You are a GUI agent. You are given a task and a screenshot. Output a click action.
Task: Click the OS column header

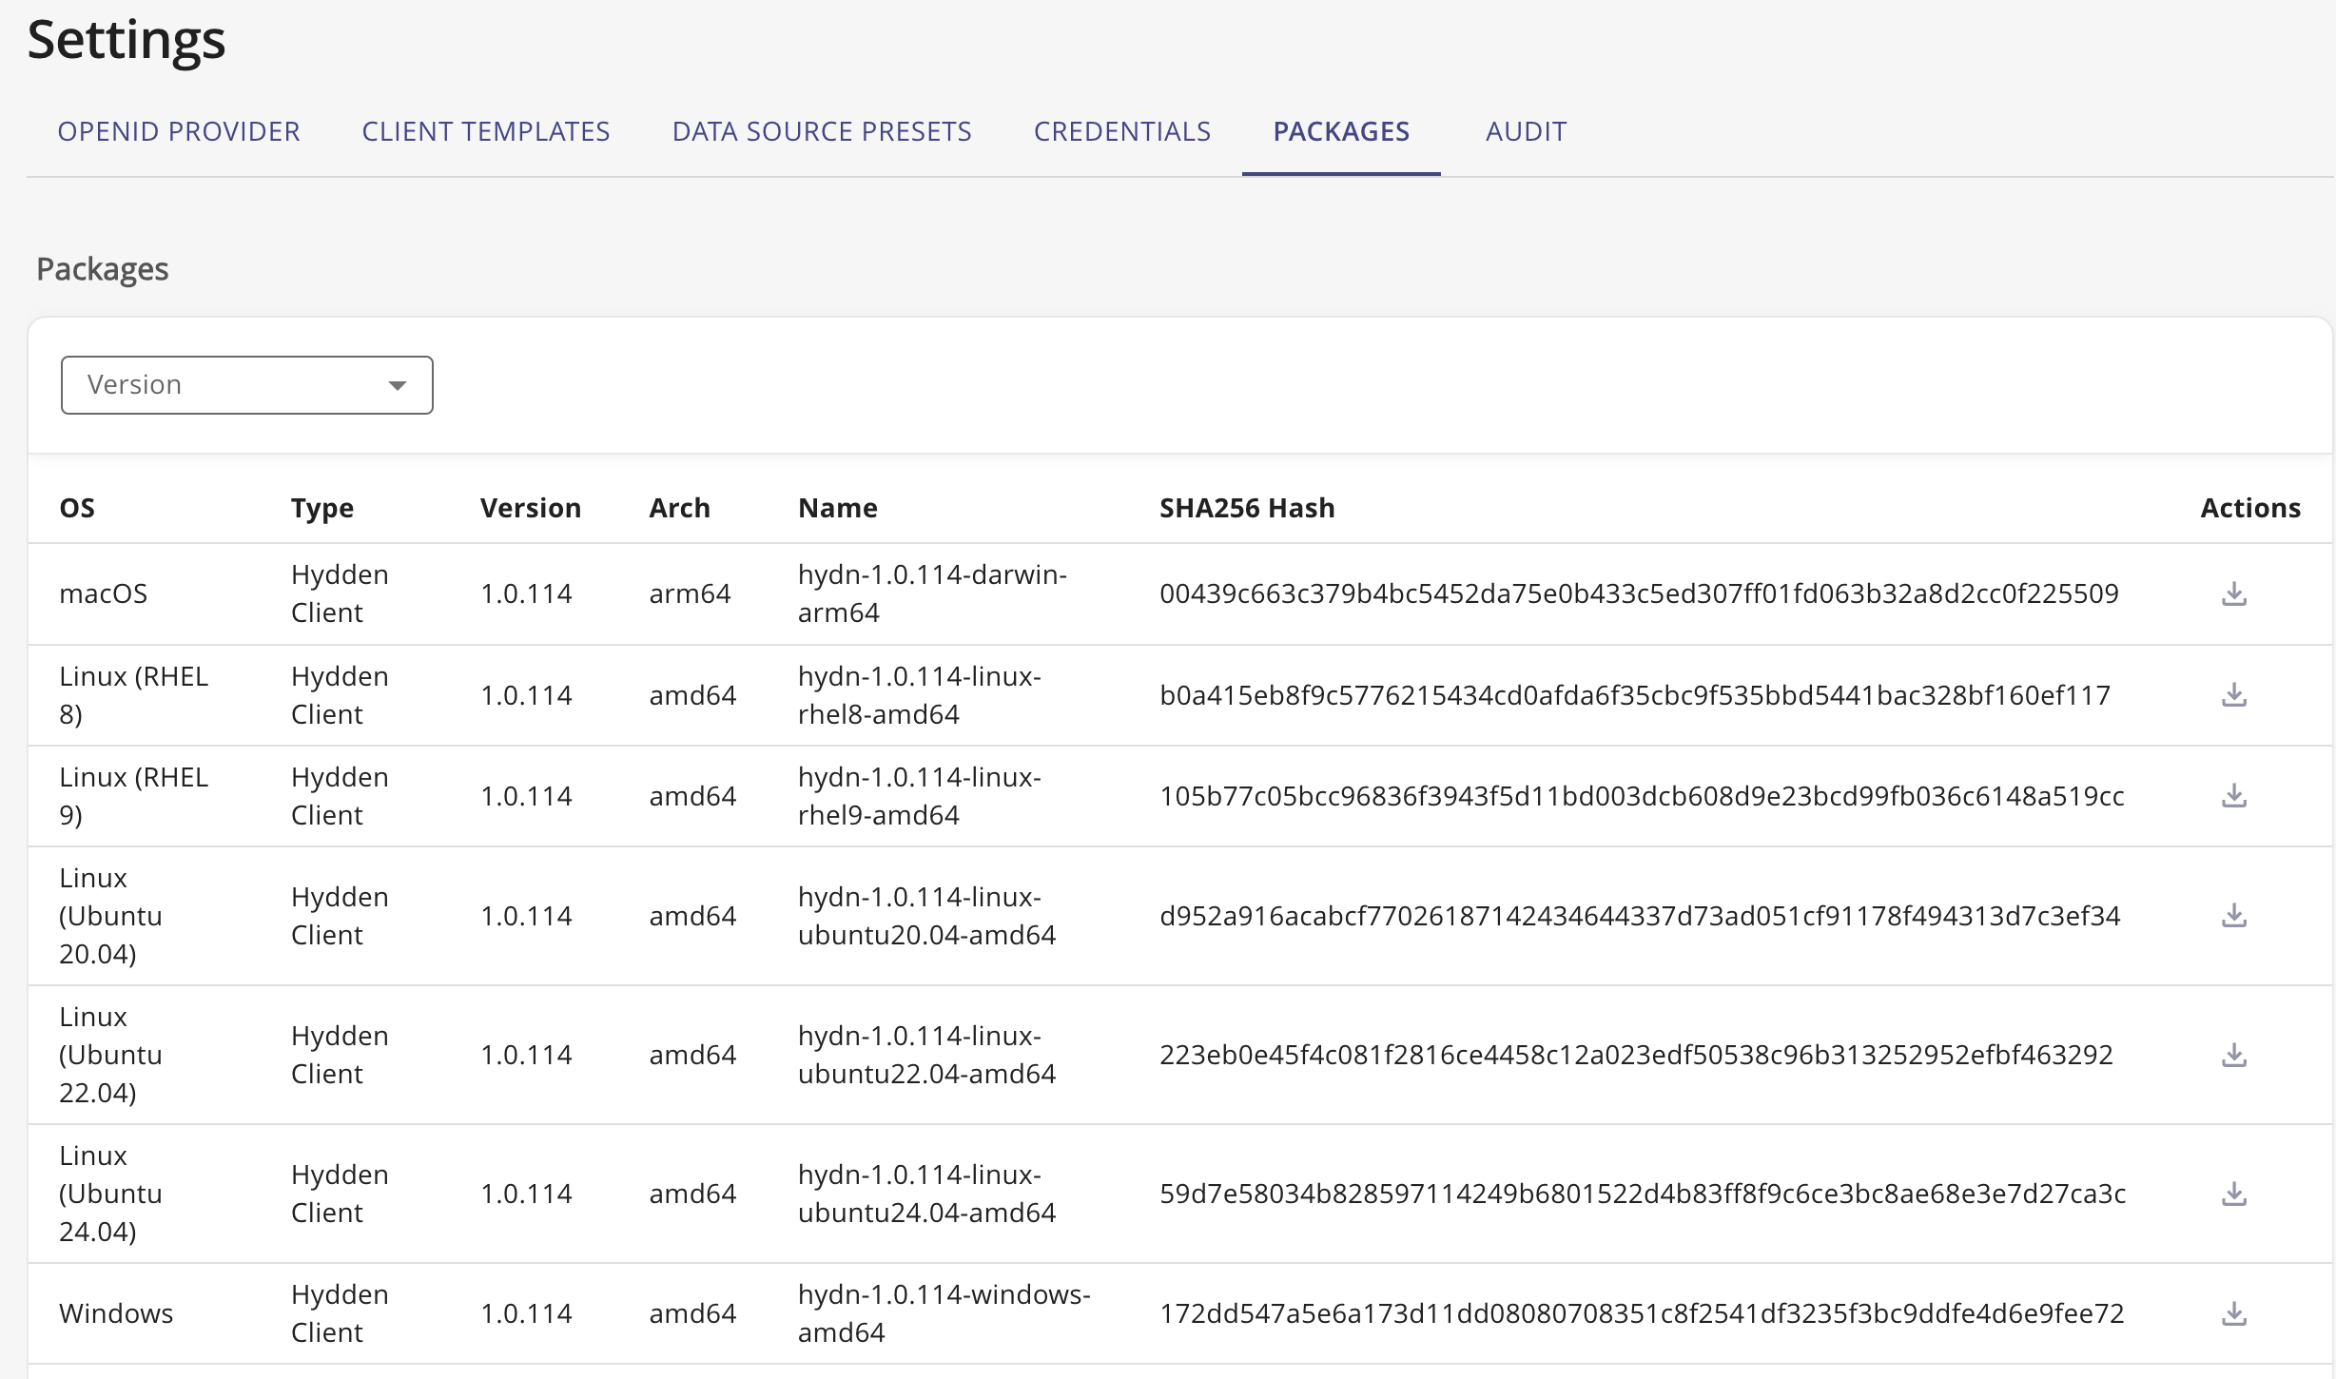tap(77, 507)
